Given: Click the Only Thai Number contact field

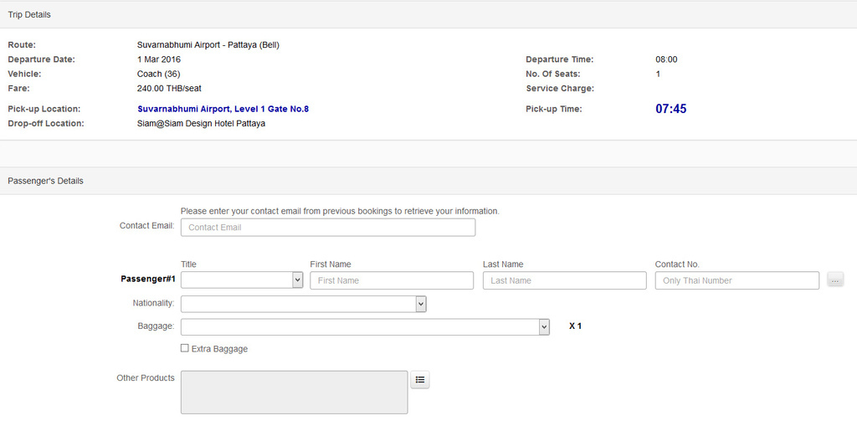Looking at the screenshot, I should click(737, 280).
